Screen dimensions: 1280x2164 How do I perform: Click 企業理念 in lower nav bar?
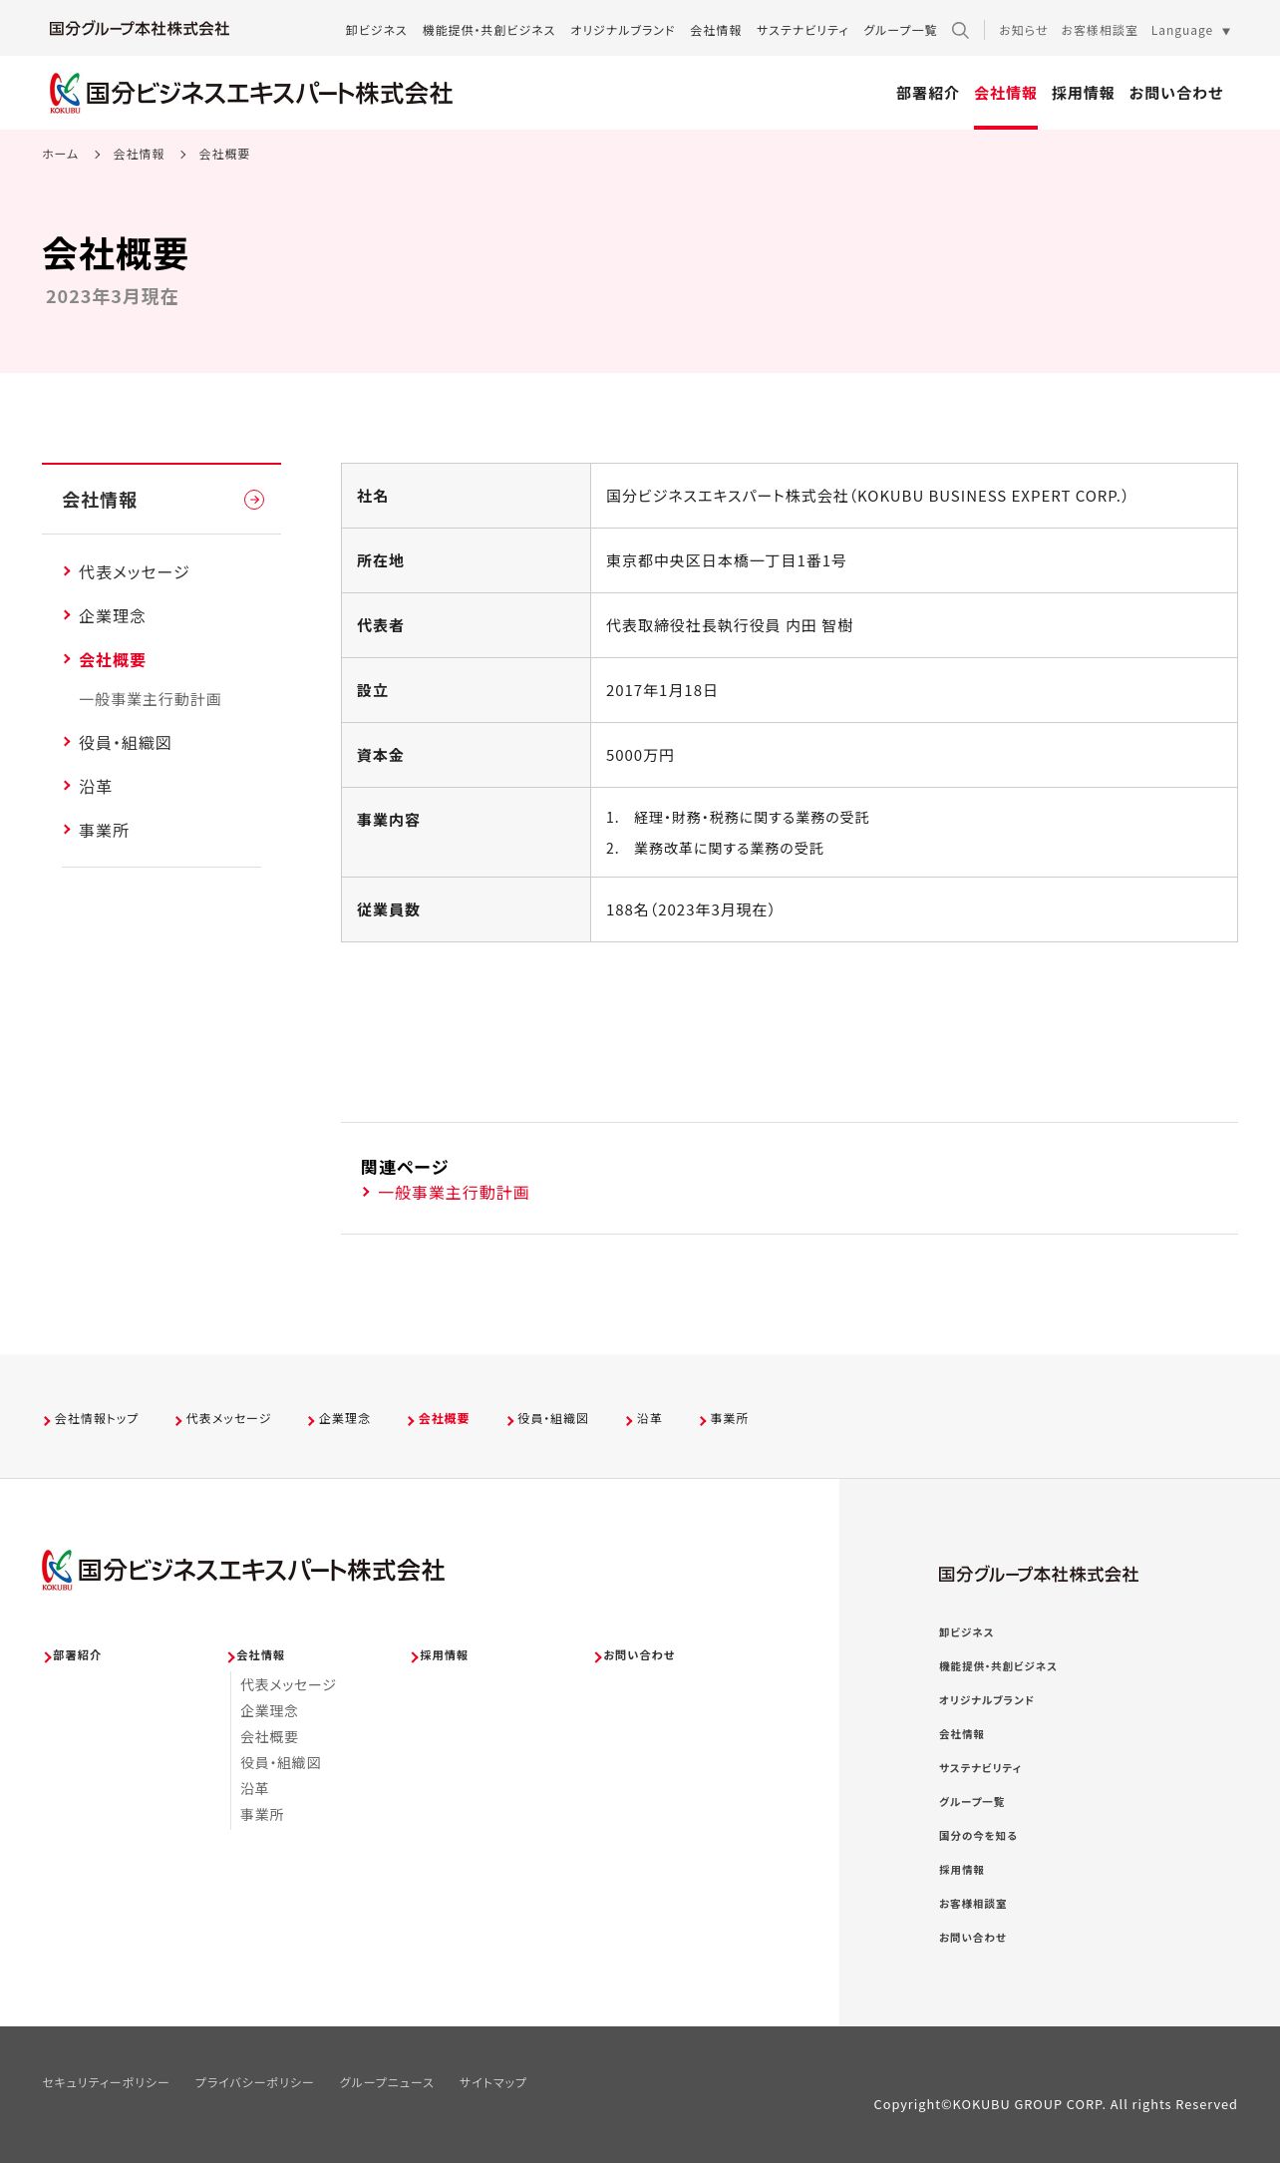point(344,1419)
